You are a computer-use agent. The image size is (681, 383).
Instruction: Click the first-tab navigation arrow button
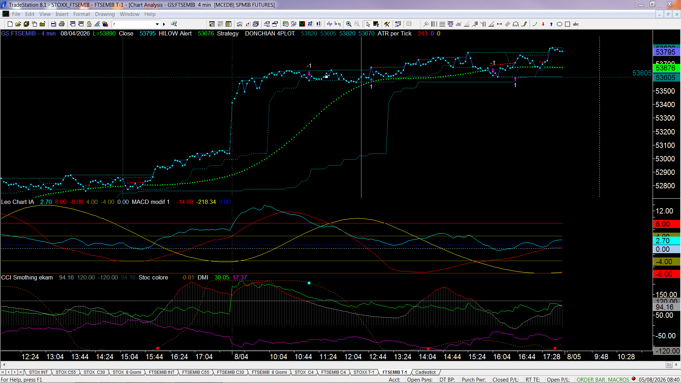3,372
